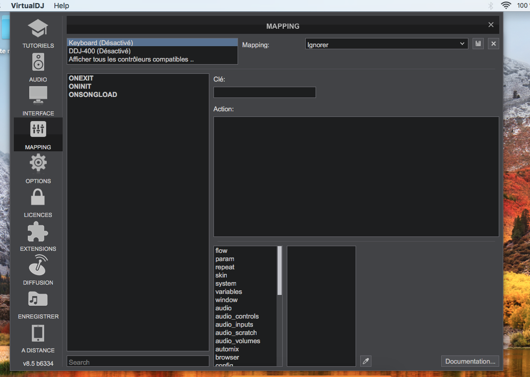Focus the Search field below key list
Viewport: 530px width, 377px height.
pyautogui.click(x=138, y=361)
